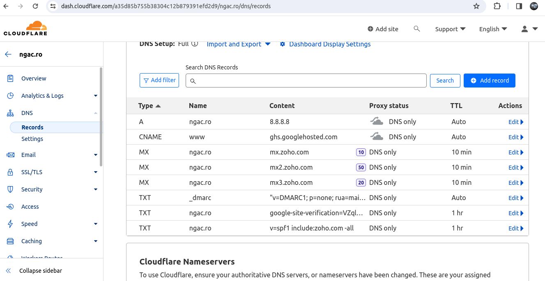This screenshot has width=545, height=281.
Task: Open the English language dropdown
Action: click(x=493, y=29)
